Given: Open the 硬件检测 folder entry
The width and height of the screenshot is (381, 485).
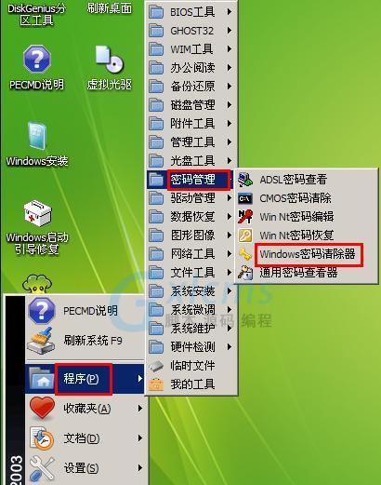Looking at the screenshot, I should click(191, 347).
